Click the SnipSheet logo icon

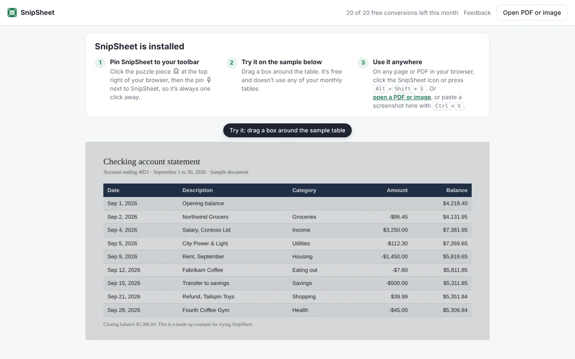pos(12,13)
